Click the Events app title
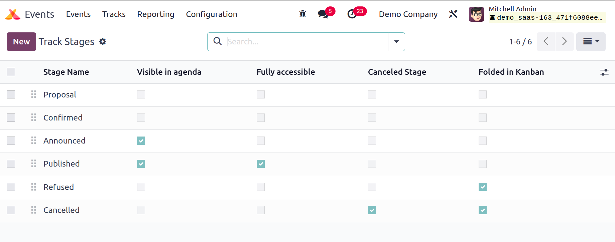 pos(39,14)
